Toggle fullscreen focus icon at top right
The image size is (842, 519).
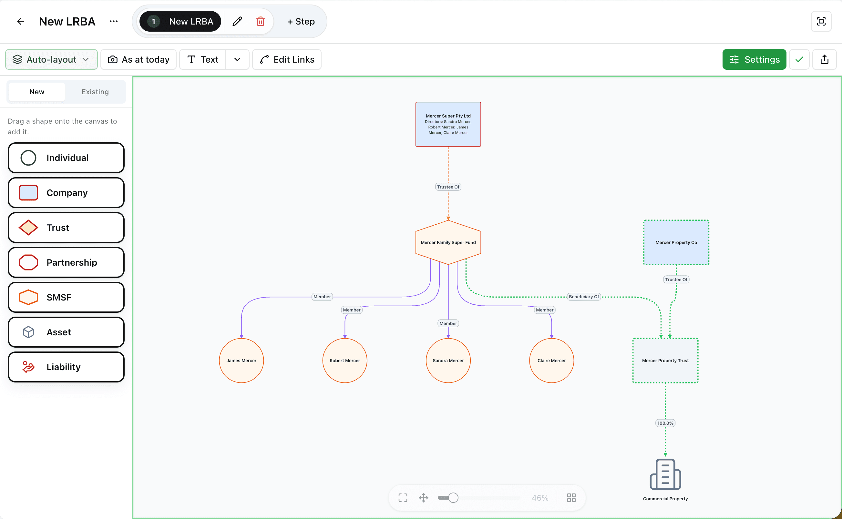point(821,21)
